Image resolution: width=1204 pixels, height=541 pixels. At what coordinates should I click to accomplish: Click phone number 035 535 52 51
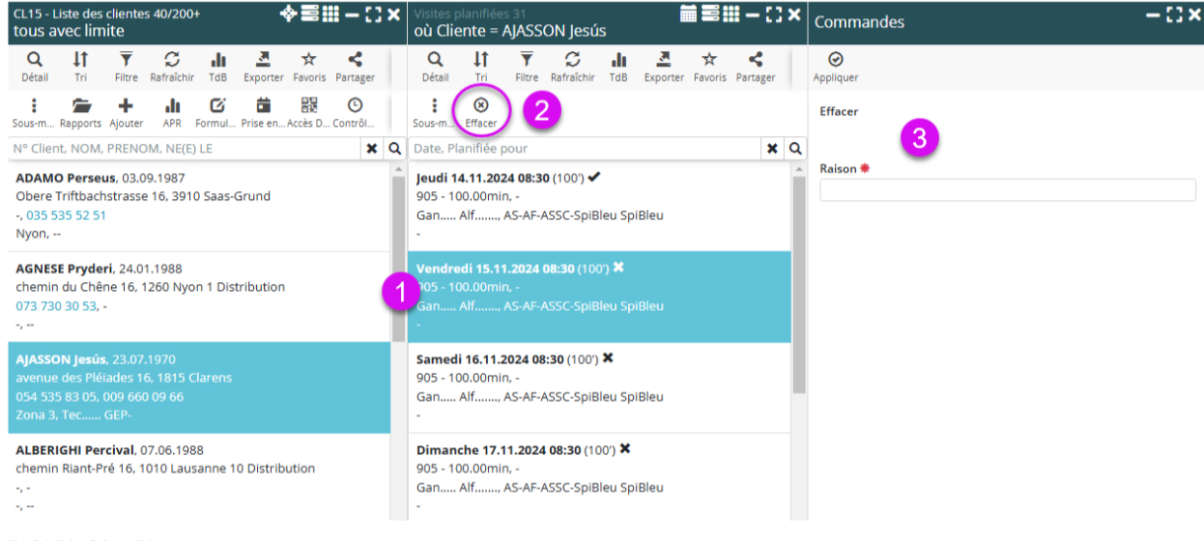point(66,215)
